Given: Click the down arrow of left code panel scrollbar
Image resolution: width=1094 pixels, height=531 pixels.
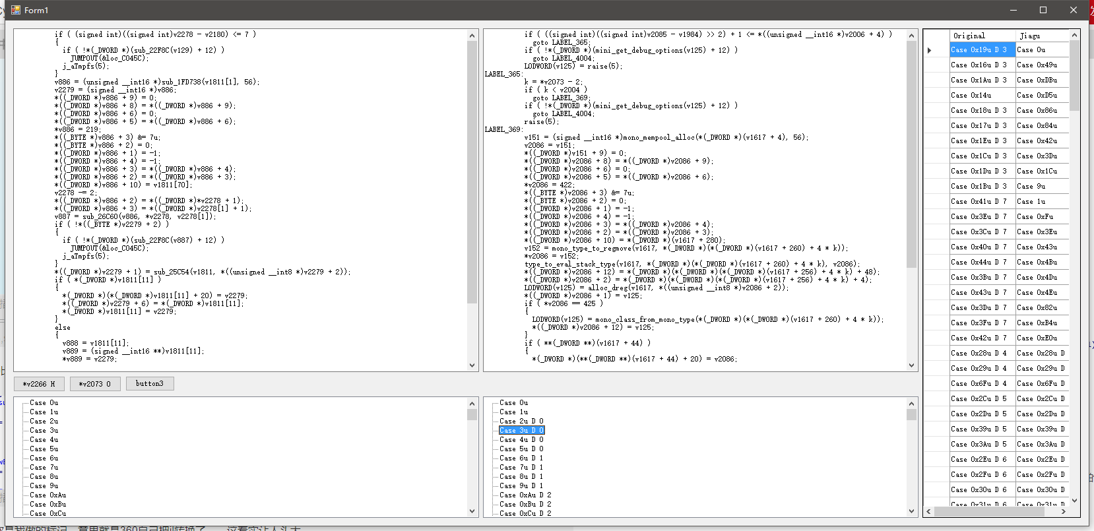Looking at the screenshot, I should tap(472, 365).
